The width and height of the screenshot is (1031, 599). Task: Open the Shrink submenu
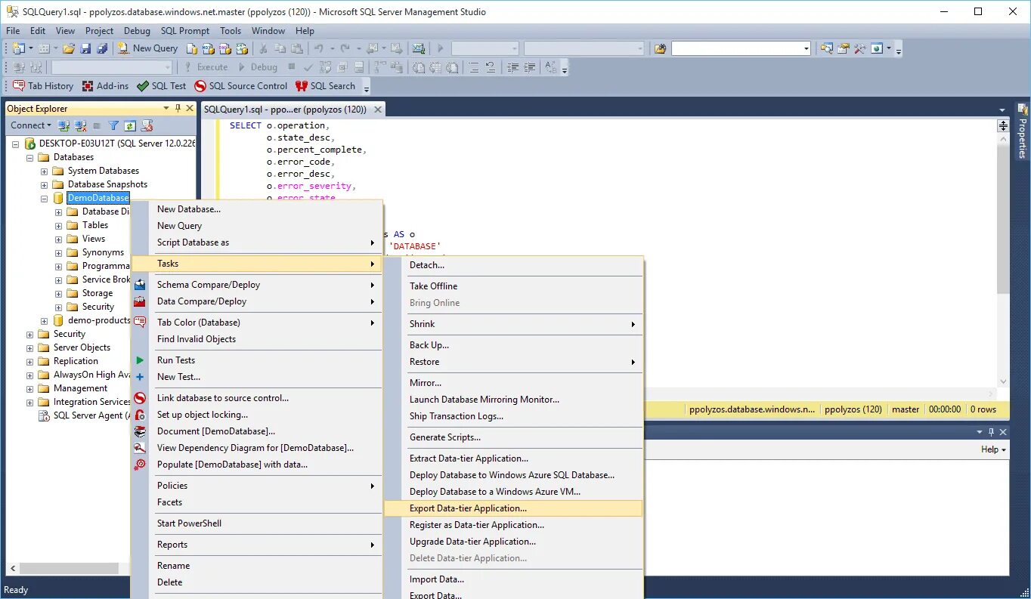pos(513,324)
